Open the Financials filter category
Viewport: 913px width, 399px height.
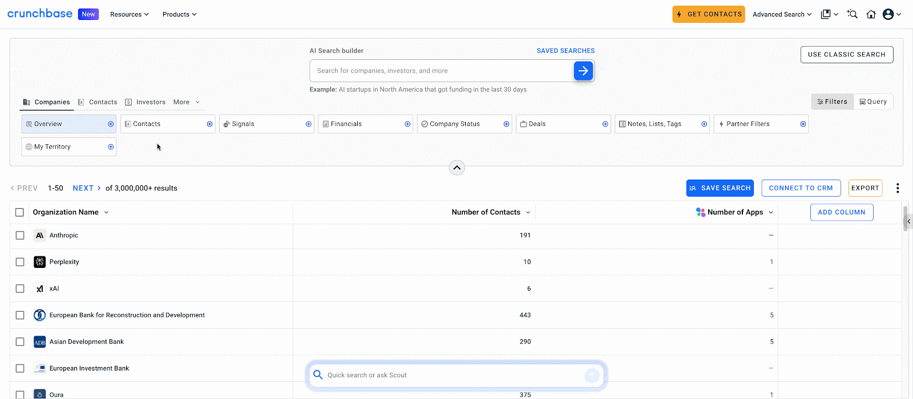(x=365, y=124)
